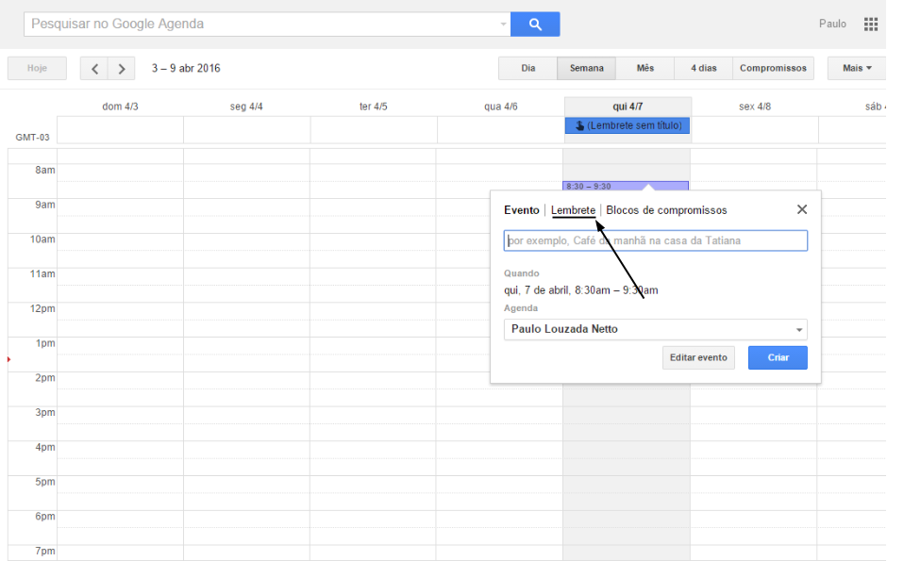Switch to 4 dias view
This screenshot has height=561, width=904.
[703, 68]
